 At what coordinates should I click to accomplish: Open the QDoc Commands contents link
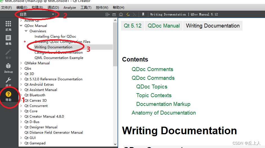[x=153, y=78]
